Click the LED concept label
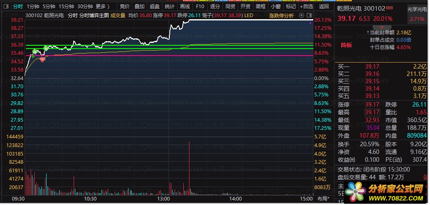430x205 pixels. click(x=249, y=16)
